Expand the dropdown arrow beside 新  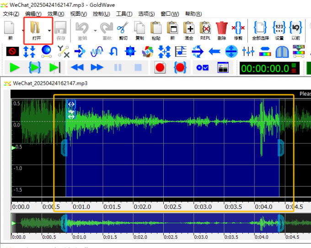[23, 30]
